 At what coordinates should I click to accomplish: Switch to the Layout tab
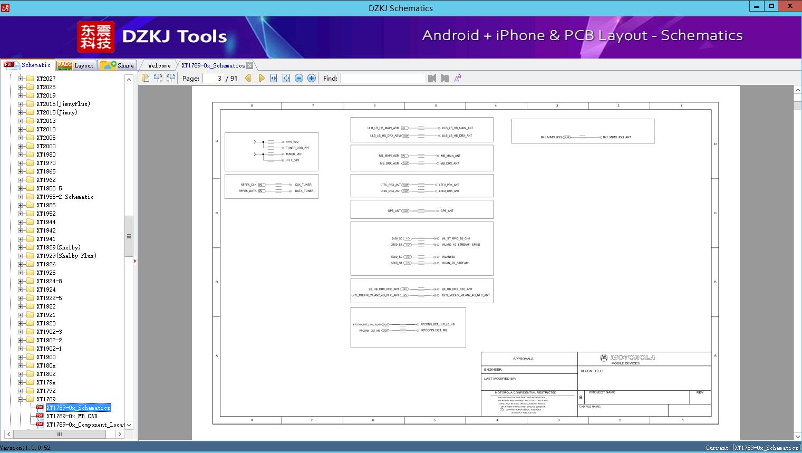click(x=75, y=65)
